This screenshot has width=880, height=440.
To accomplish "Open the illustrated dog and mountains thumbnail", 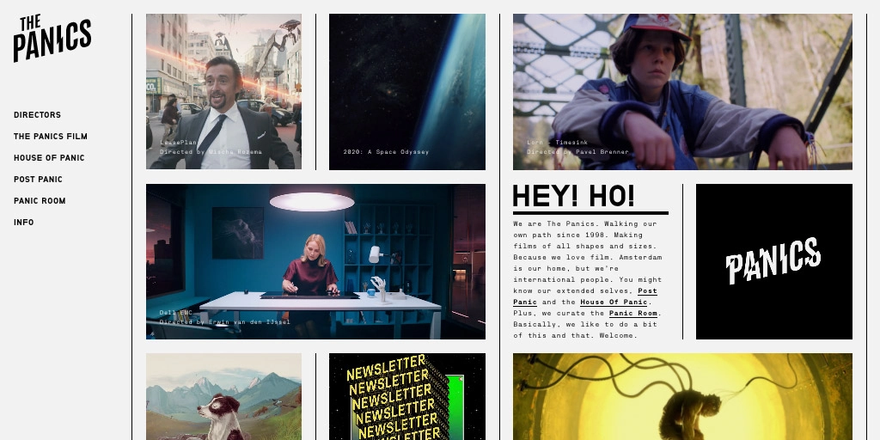I will pyautogui.click(x=223, y=396).
